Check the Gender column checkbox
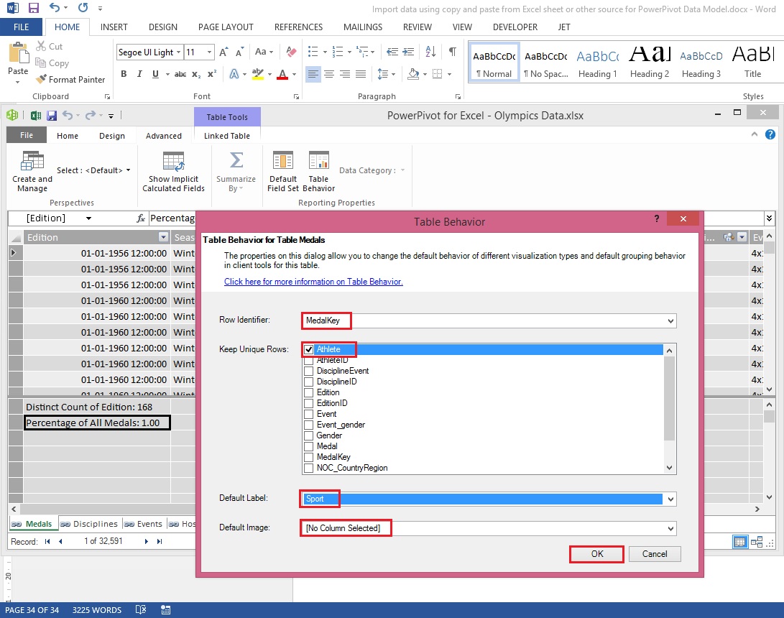Screen dimensions: 784x618 307,435
